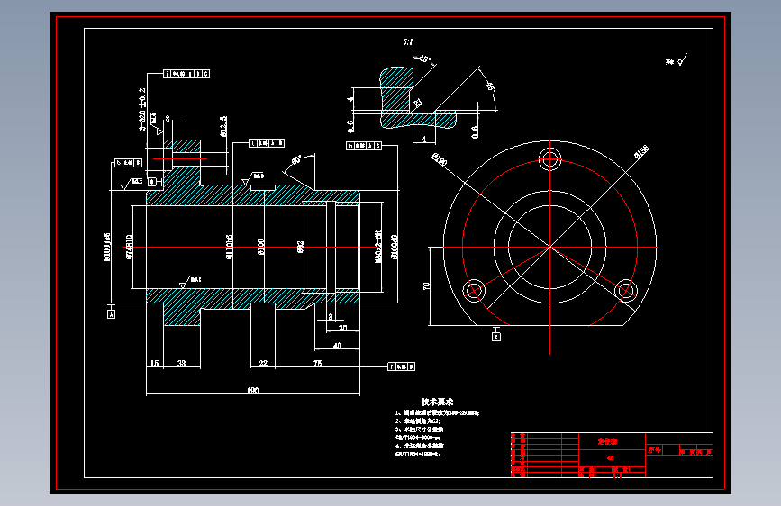Select the Ø12.5 hole dimension

pyautogui.click(x=223, y=126)
